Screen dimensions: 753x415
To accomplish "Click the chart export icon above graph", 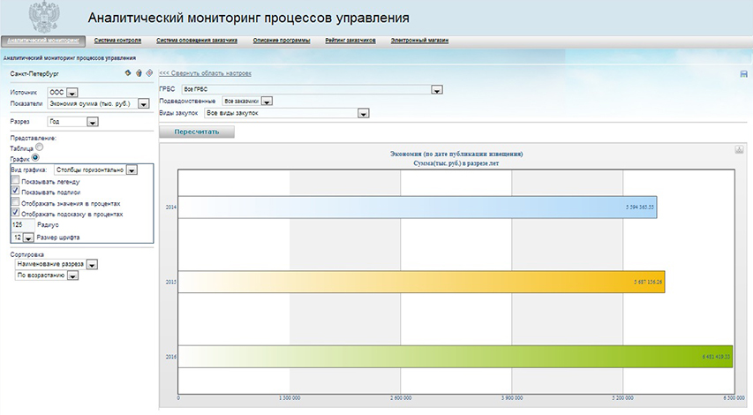I will coord(739,150).
